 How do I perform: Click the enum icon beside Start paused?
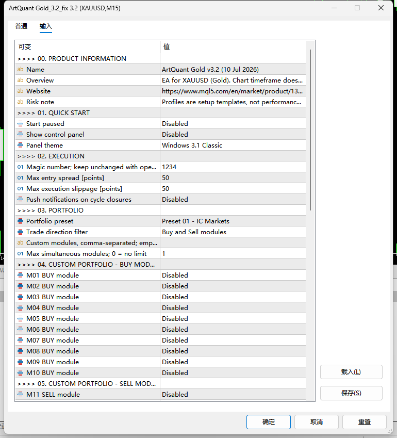click(x=21, y=123)
